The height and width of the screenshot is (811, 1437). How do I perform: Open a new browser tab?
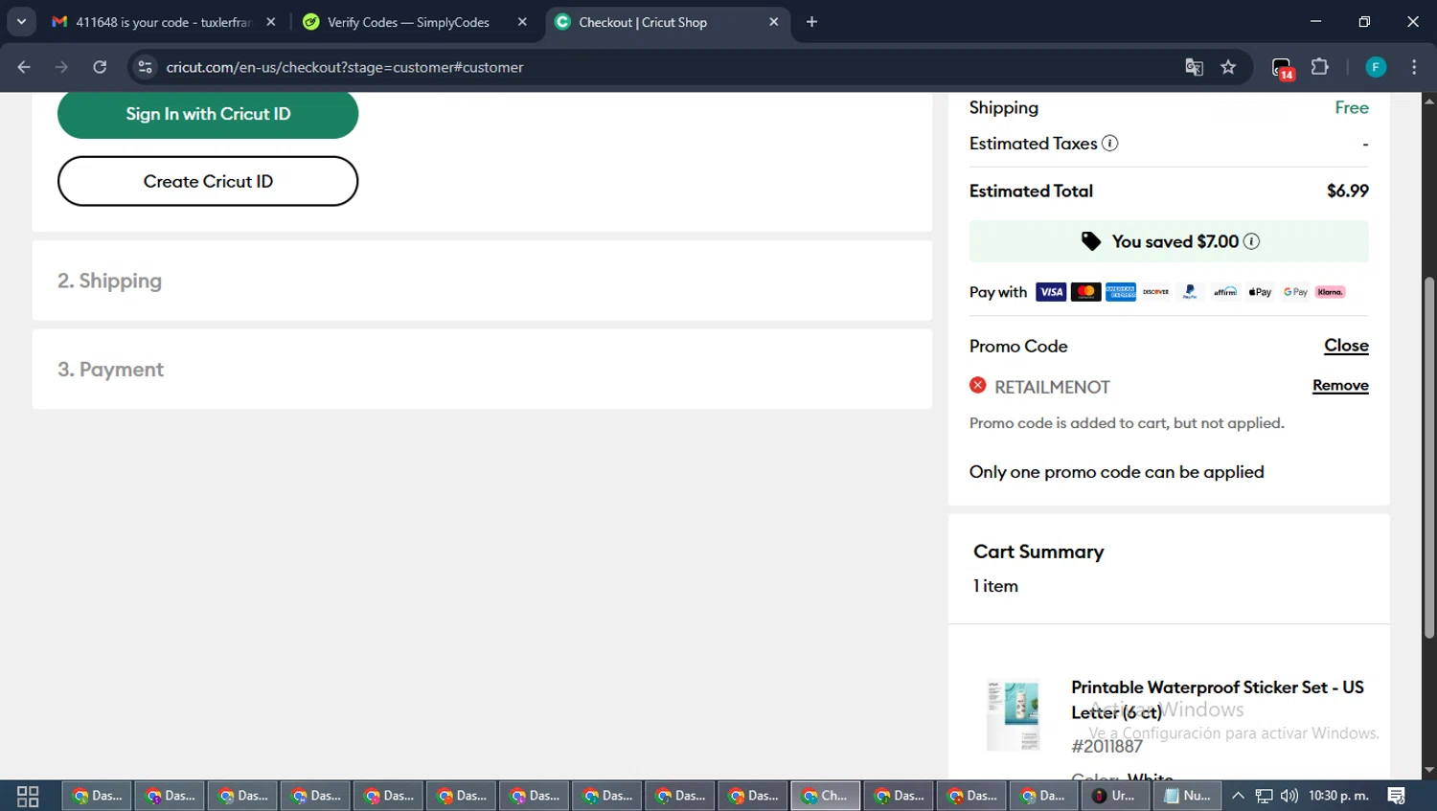coord(811,22)
